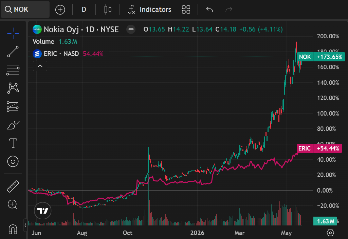
Task: Click the −20.00% scale label
Action: [328, 206]
